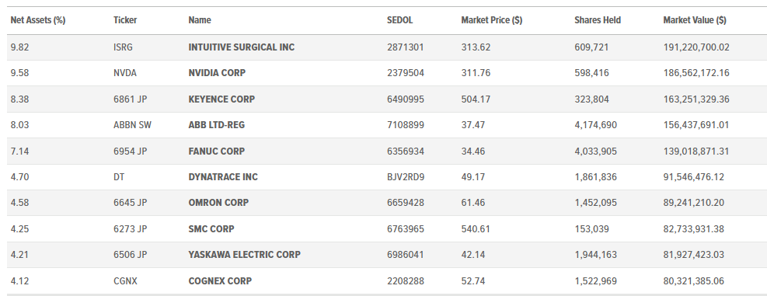Viewport: 767px width, 296px height.
Task: Select the KEYENCE CORP name
Action: point(221,99)
